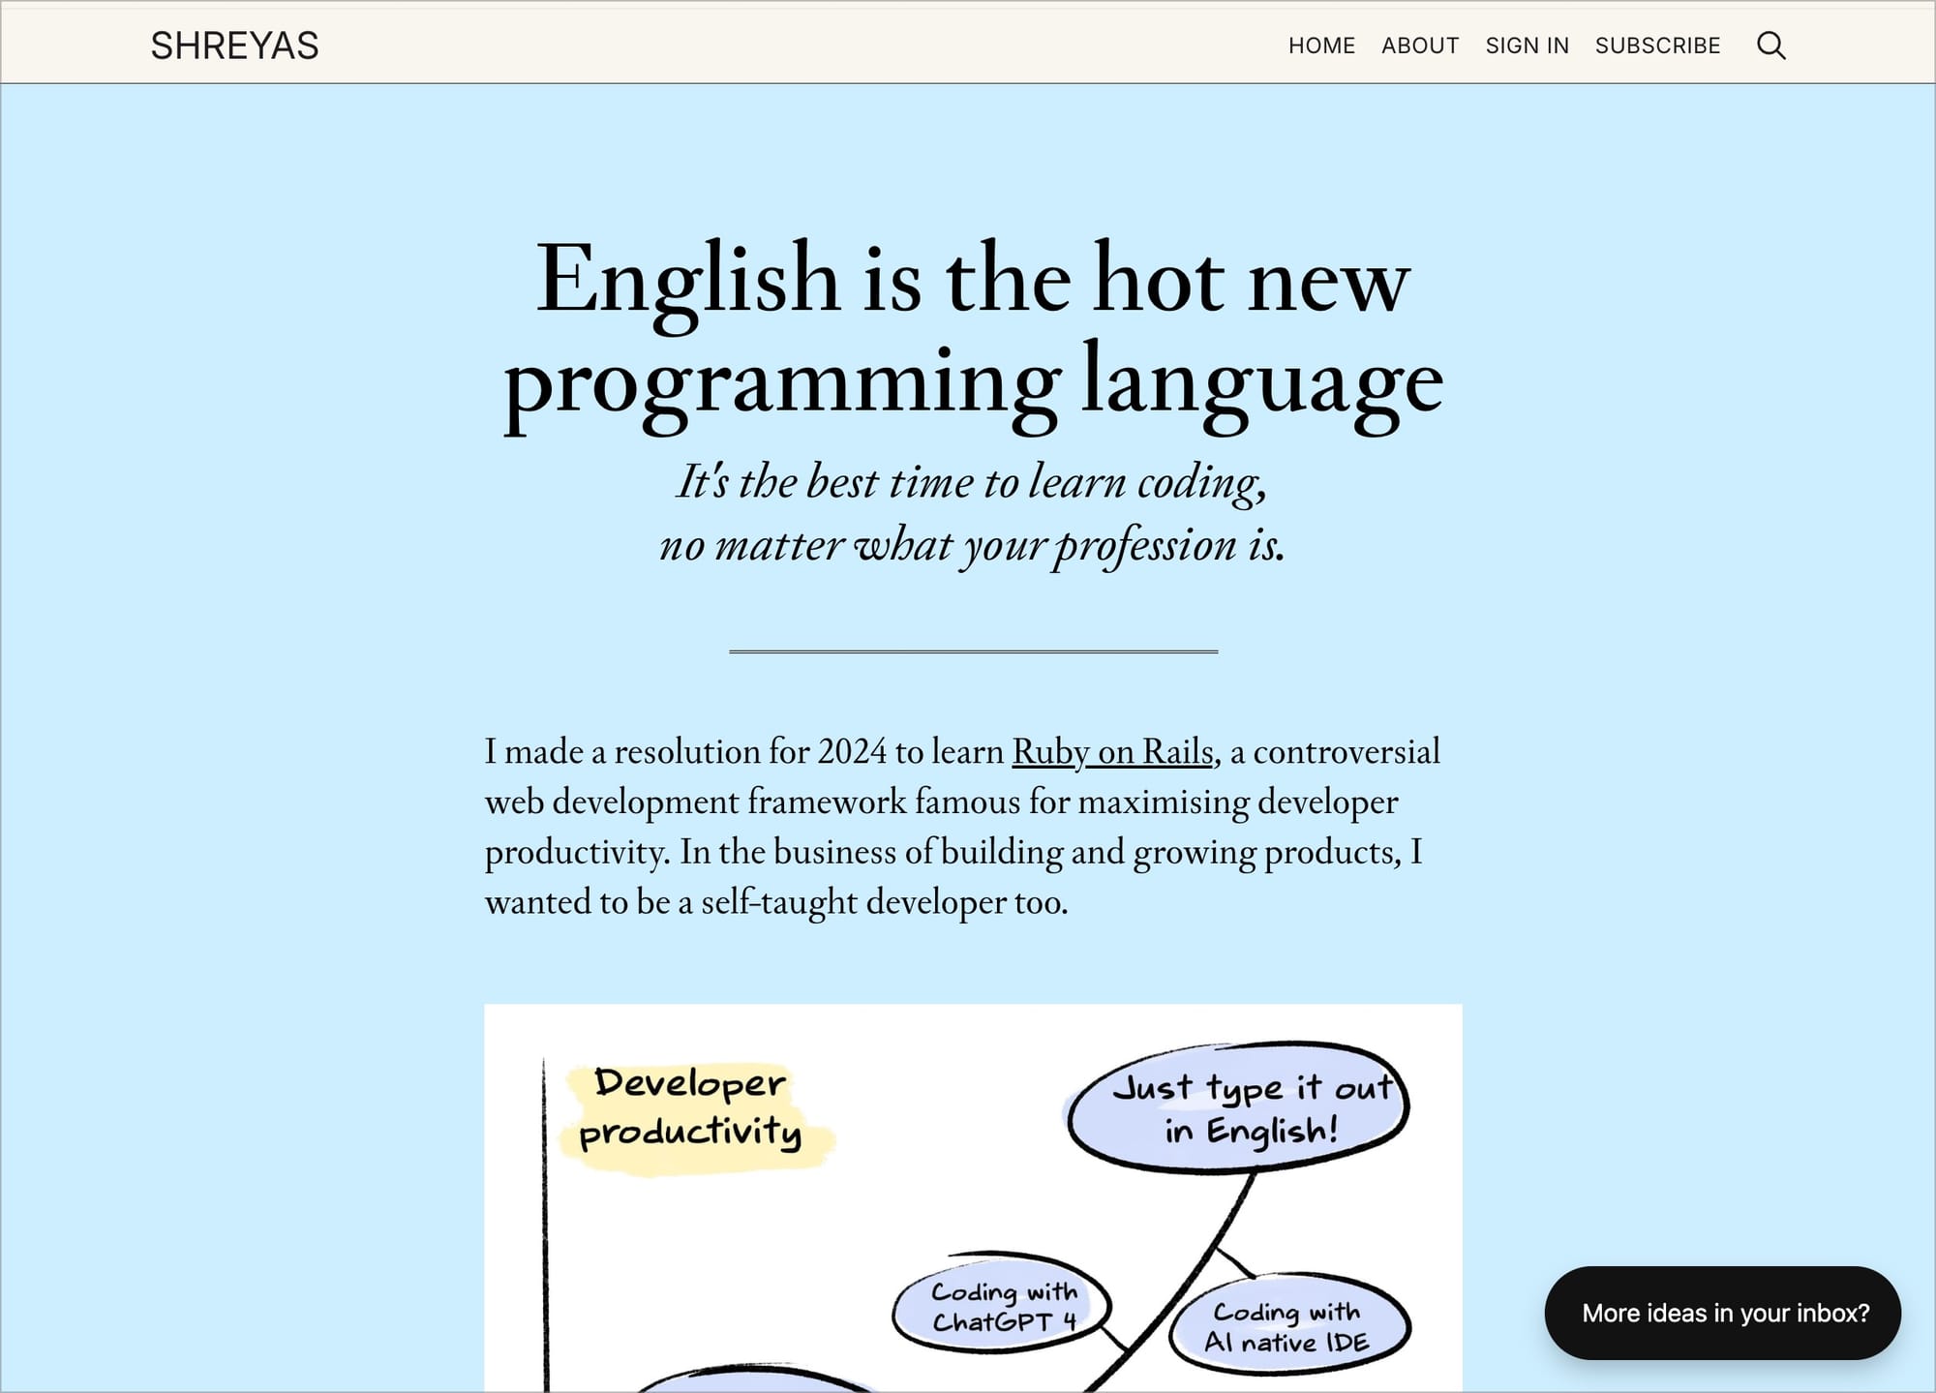
Task: Click the word 'self-taught' in paragraph
Action: pos(778,902)
